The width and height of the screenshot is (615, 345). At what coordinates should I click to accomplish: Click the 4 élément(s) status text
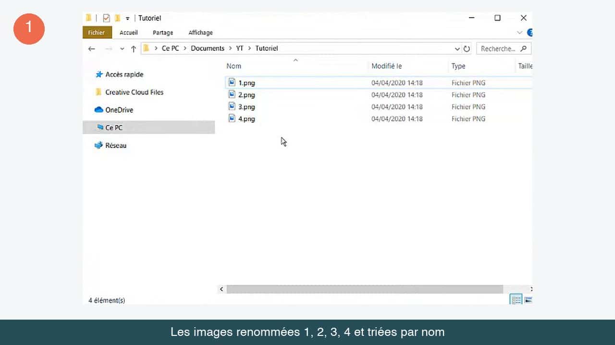(x=107, y=300)
